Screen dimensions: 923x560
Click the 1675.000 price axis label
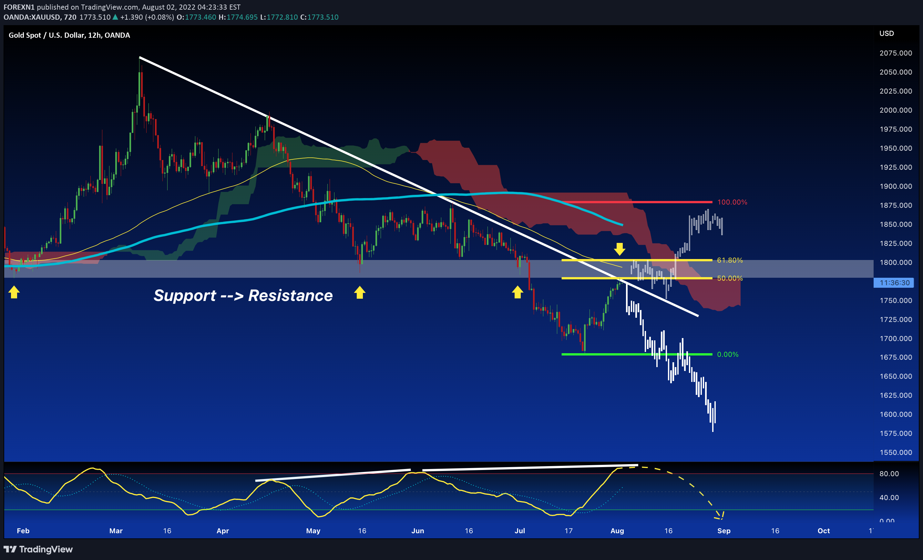(x=896, y=357)
